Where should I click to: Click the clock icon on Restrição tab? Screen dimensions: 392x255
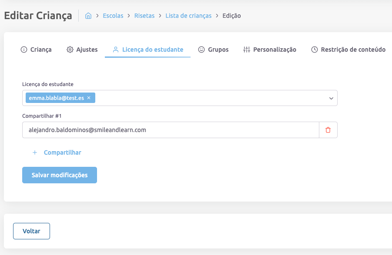click(315, 50)
